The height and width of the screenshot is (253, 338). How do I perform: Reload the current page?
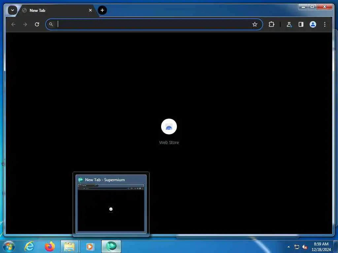pyautogui.click(x=37, y=24)
